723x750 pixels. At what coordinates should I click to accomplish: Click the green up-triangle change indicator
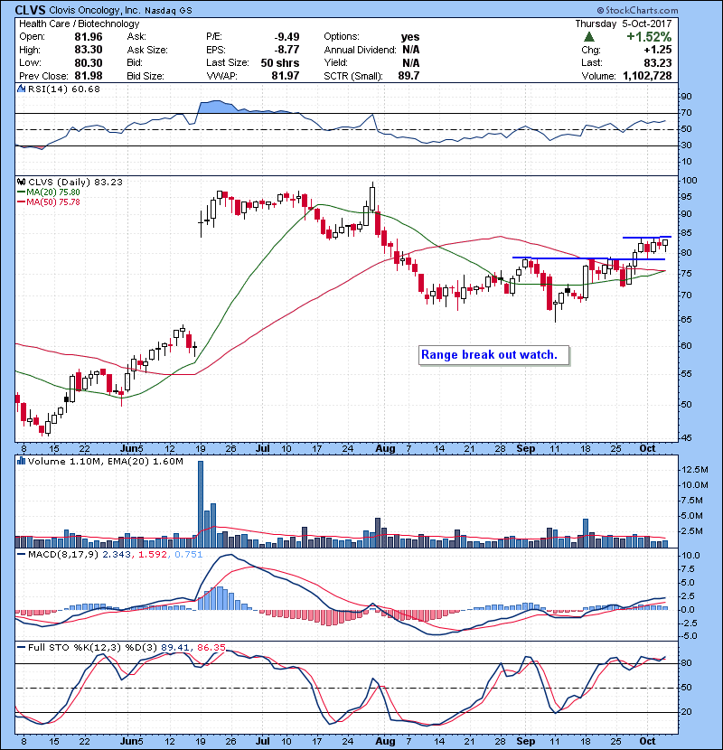click(x=589, y=37)
